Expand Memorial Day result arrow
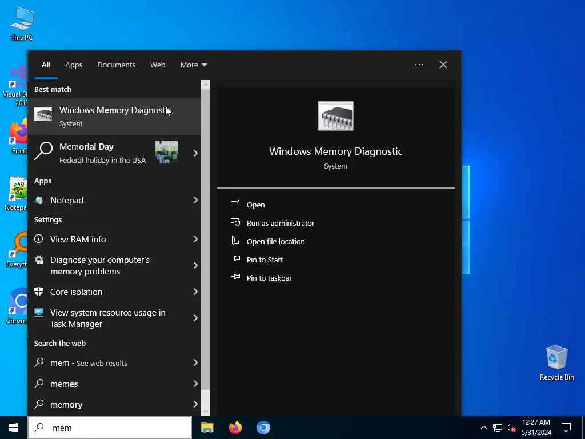 point(195,153)
